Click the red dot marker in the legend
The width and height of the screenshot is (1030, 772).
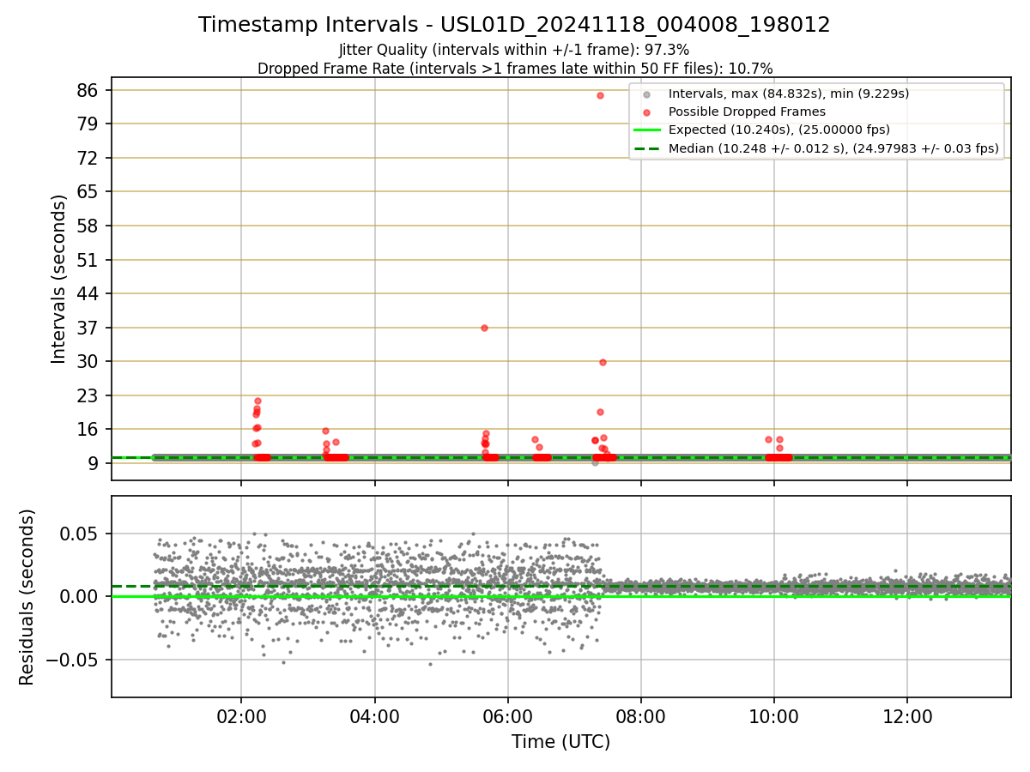(x=646, y=112)
